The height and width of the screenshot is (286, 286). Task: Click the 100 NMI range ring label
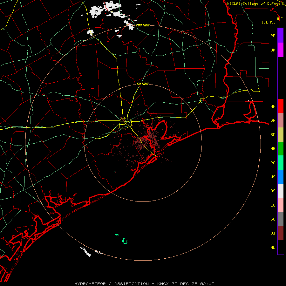143,25
